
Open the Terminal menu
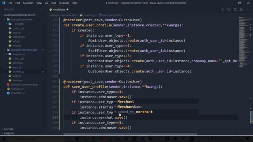tap(64, 3)
